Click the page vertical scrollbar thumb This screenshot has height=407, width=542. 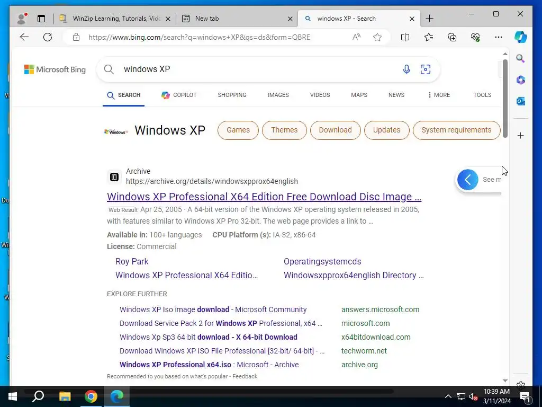pos(505,98)
